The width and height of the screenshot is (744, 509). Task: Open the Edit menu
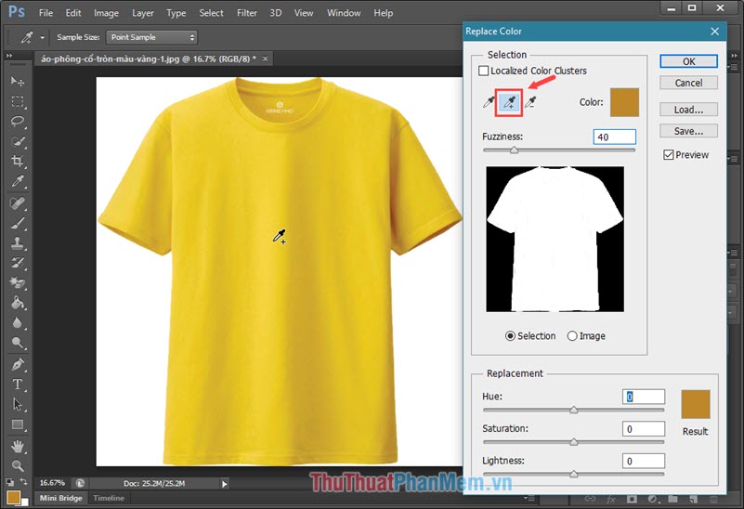[x=73, y=13]
